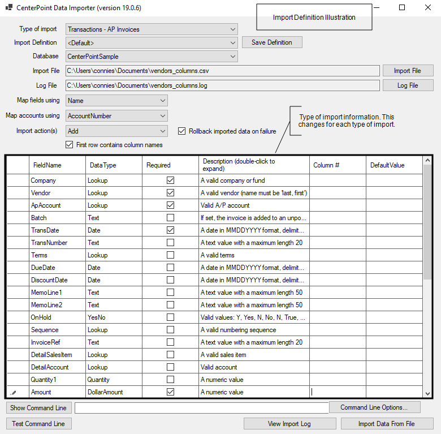Check Required for OnHold field
Image resolution: width=441 pixels, height=434 pixels.
tap(170, 317)
